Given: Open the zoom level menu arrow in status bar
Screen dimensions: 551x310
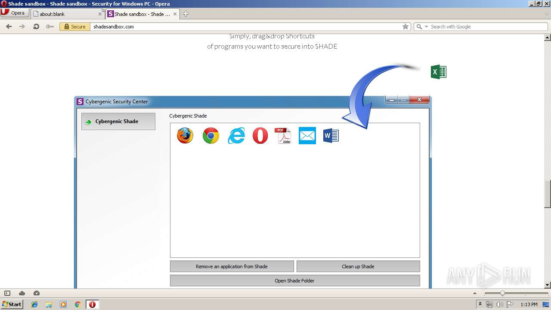Looking at the screenshot, I should [x=475, y=293].
